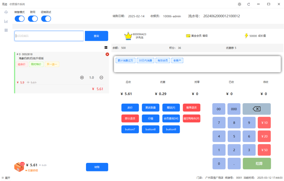The height and width of the screenshot is (181, 284).
Task: Click the crown icon beside member 许先生
Action: point(128,36)
